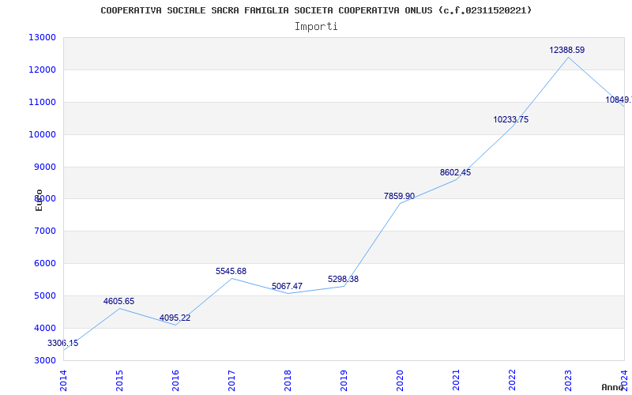Click the 2020 x-axis year label
This screenshot has height=395, width=632.
(x=400, y=381)
